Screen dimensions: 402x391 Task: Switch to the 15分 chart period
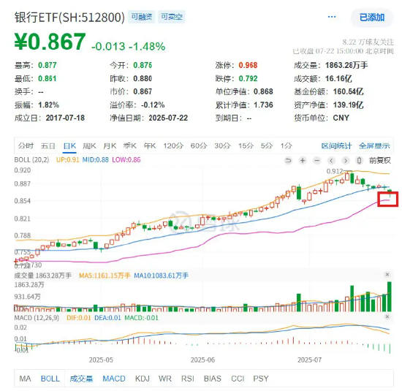point(246,146)
